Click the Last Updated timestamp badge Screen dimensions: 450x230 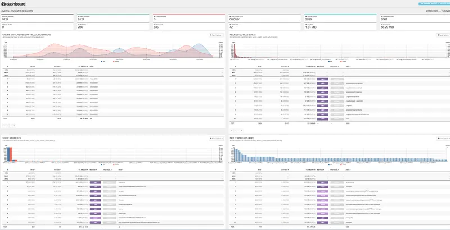(434, 4)
